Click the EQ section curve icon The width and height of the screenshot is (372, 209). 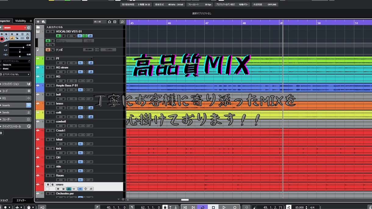click(29, 98)
